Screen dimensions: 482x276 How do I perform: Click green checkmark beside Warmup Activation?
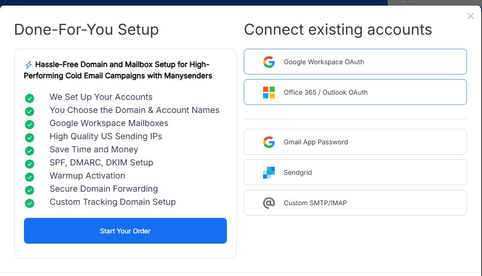click(30, 177)
